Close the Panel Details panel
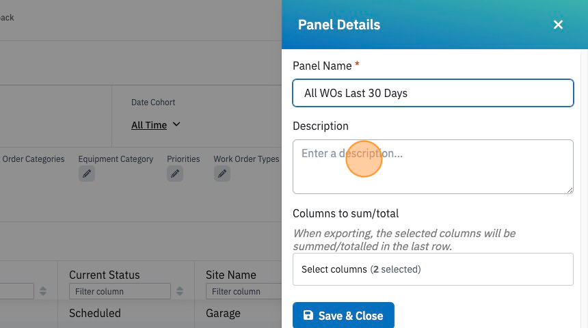Screen dimensions: 588x328 tap(558, 25)
